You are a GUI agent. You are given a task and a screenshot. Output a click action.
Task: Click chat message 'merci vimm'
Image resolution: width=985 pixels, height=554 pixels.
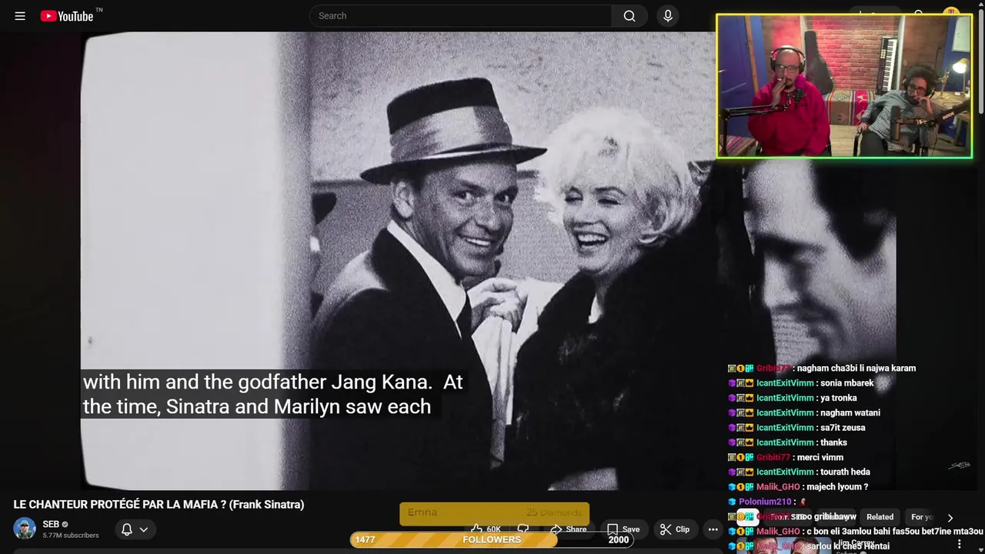[820, 458]
